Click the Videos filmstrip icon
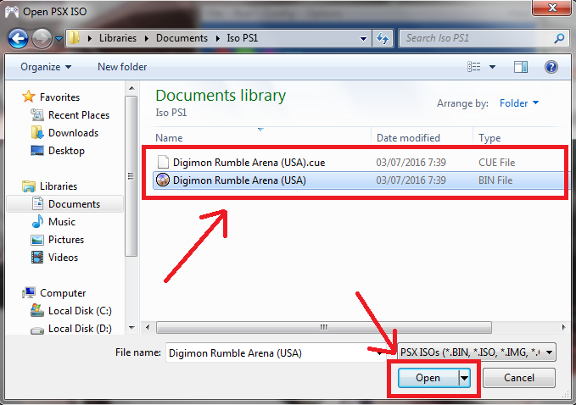This screenshot has height=405, width=576. coord(37,258)
